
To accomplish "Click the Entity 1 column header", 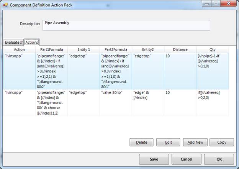I will coord(83,49).
